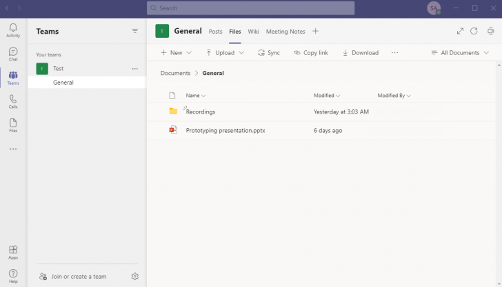The height and width of the screenshot is (287, 502).
Task: Open Chat from the sidebar
Action: coord(13,54)
